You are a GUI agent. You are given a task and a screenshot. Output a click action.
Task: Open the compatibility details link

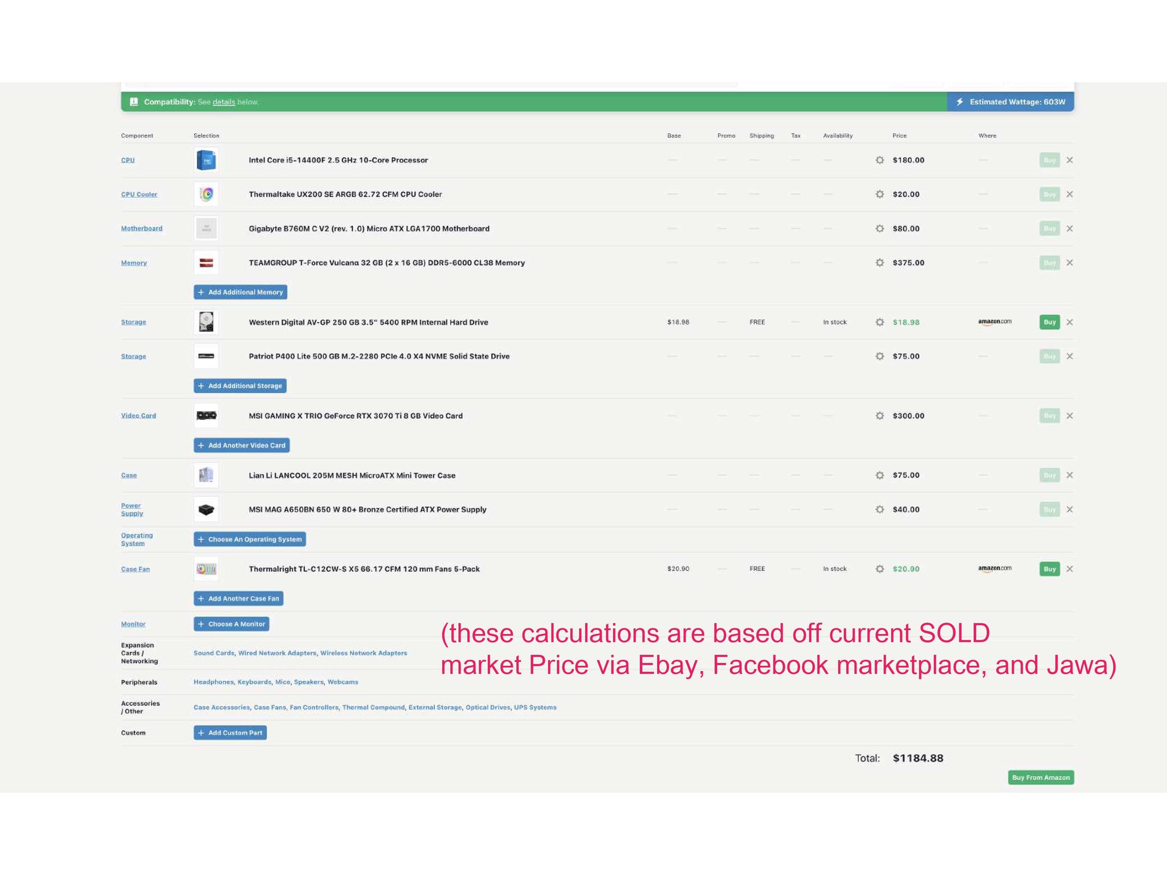click(223, 102)
